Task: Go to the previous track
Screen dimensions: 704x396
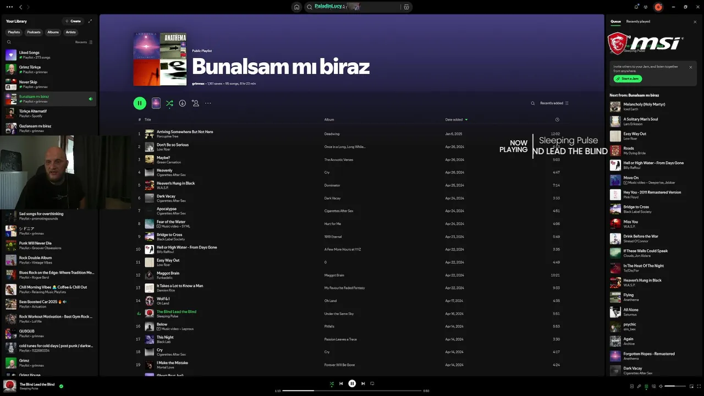Action: (x=341, y=383)
